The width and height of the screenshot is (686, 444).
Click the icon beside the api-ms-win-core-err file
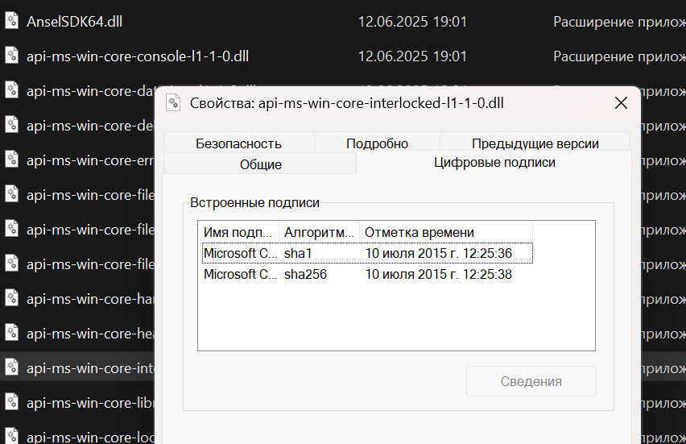click(x=11, y=160)
